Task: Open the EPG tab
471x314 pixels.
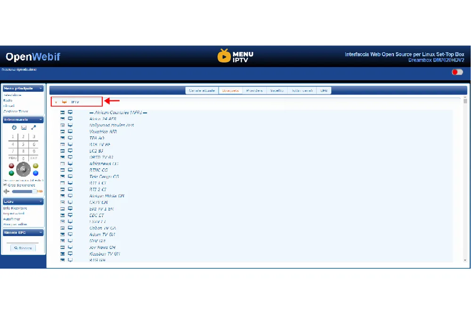Action: (x=324, y=91)
